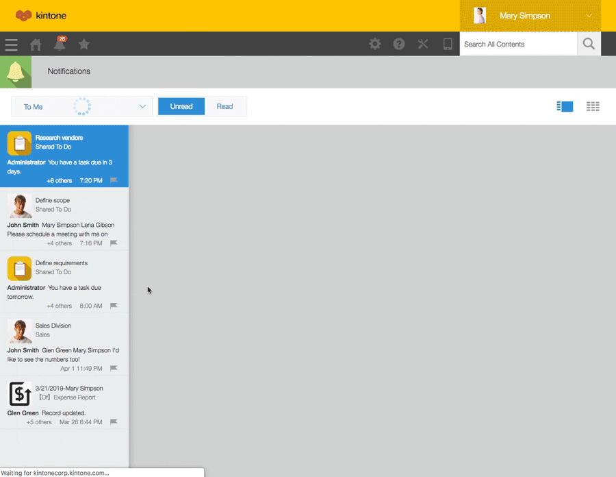The image size is (616, 477).
Task: Click the Search All Contents field
Action: coord(518,44)
